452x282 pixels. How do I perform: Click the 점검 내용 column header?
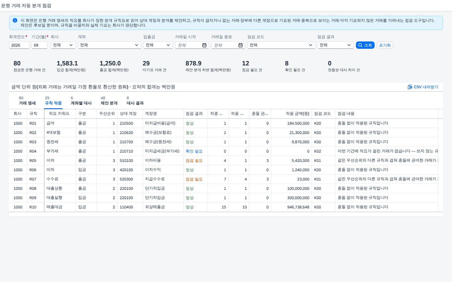point(386,114)
